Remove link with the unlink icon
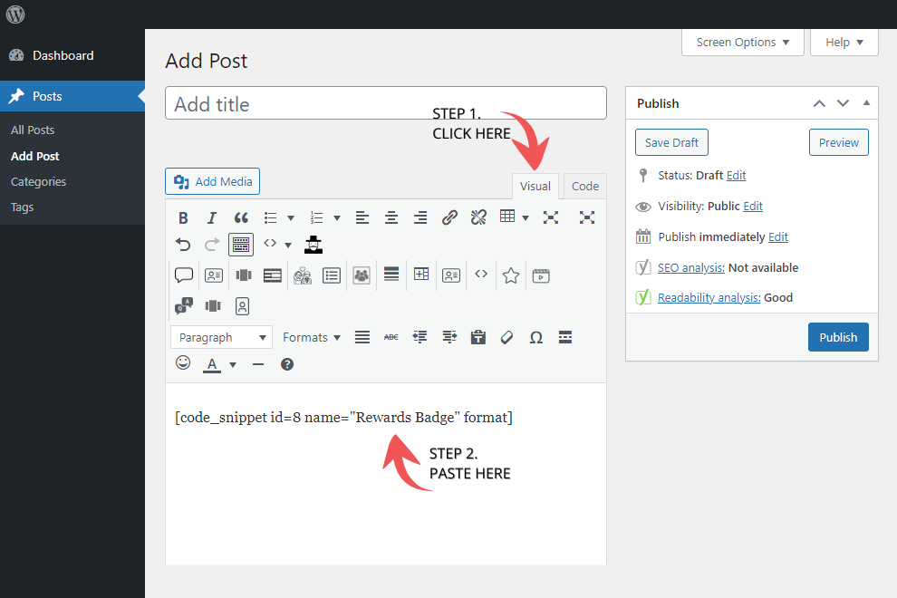The image size is (897, 598). [x=478, y=217]
